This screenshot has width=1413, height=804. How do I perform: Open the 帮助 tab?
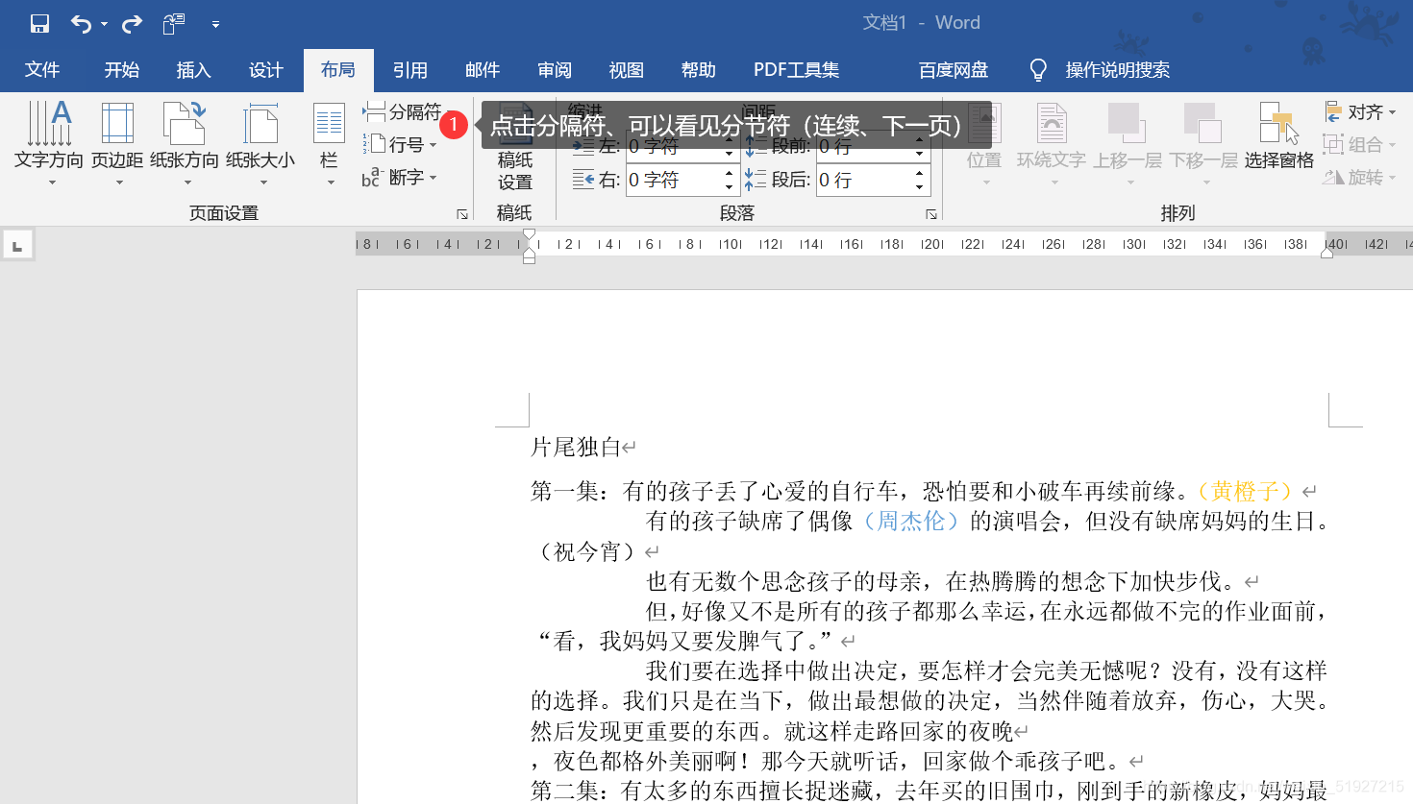699,69
